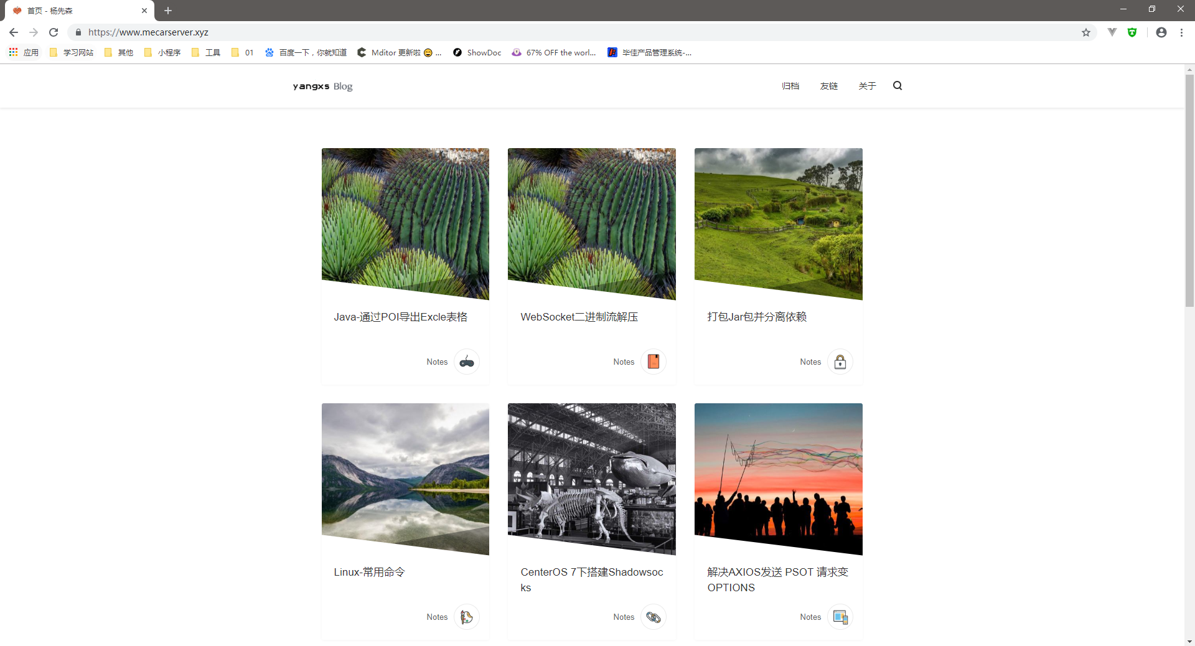Expand the 工具 bookmark folder
The image size is (1195, 646).
pyautogui.click(x=205, y=53)
